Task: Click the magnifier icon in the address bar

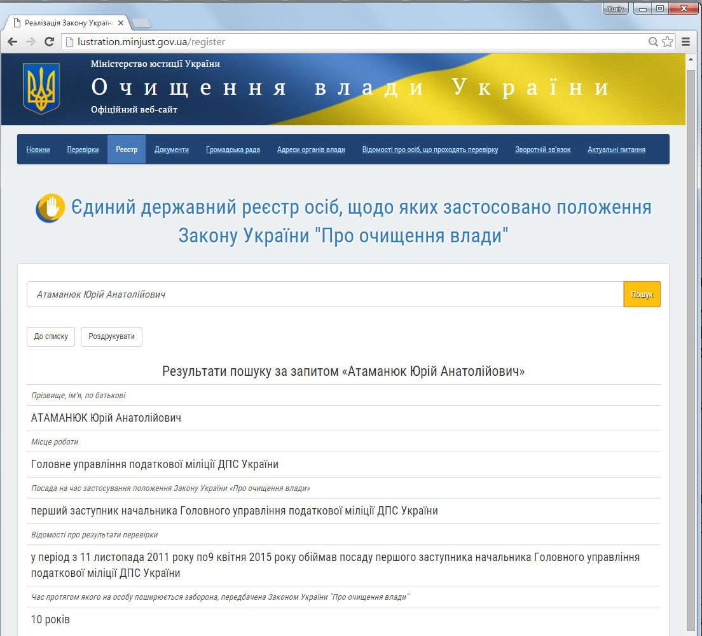Action: 652,41
